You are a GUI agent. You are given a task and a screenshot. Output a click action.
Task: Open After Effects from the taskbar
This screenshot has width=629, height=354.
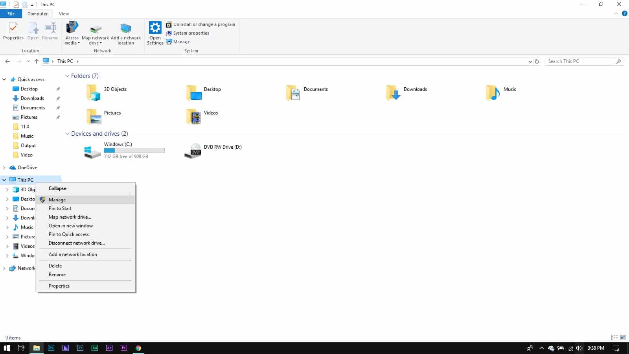(x=109, y=348)
